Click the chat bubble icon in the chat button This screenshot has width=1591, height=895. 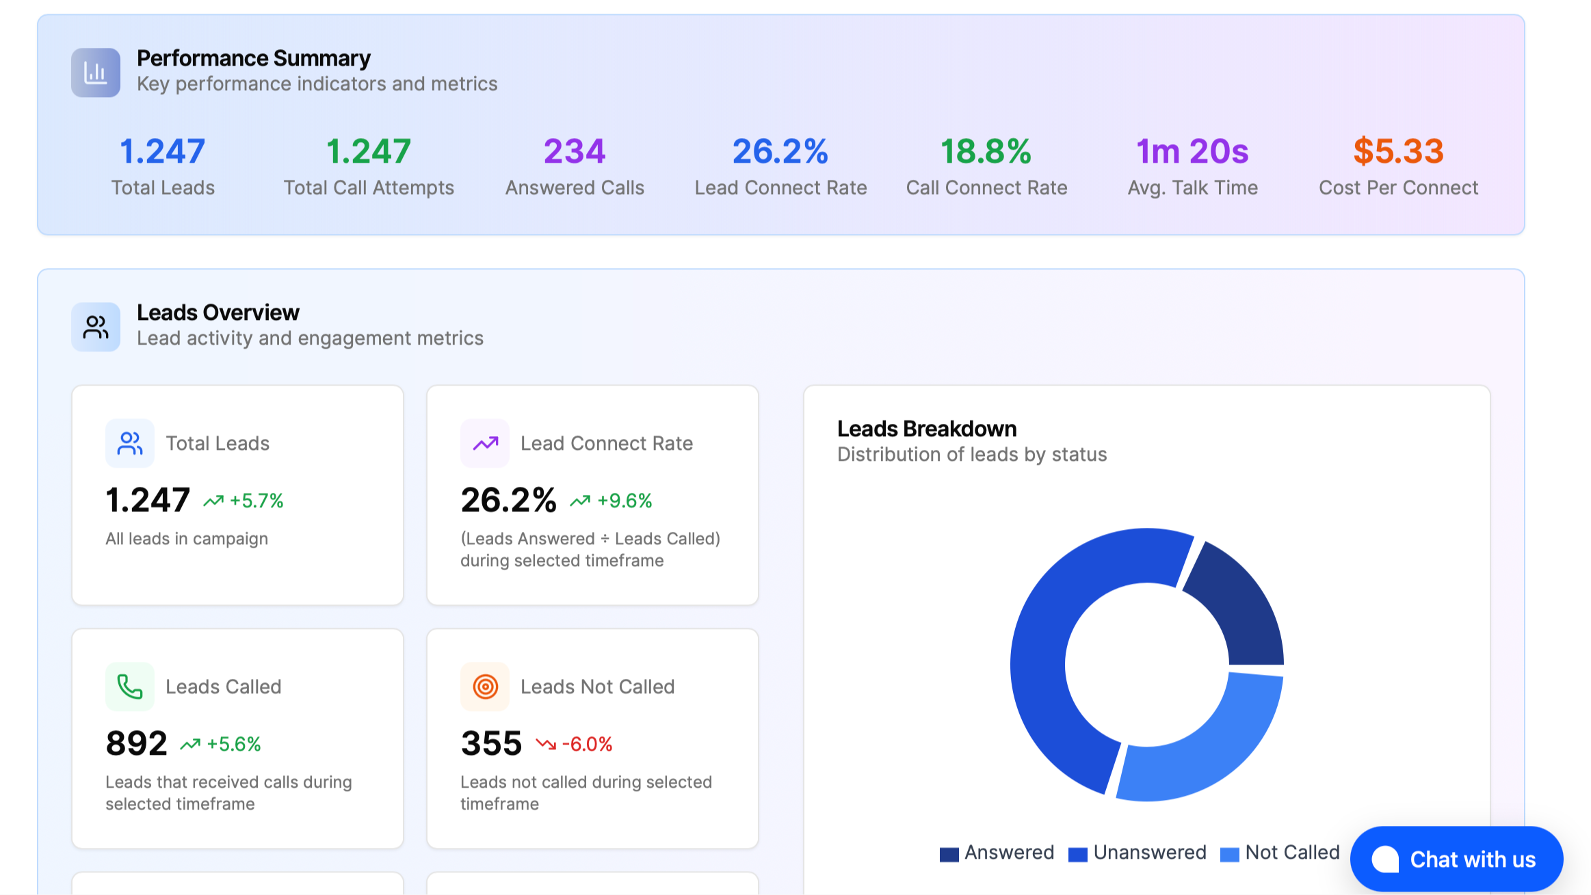(1385, 859)
